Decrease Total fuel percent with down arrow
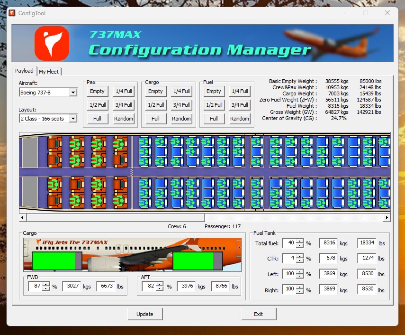 tap(300, 245)
